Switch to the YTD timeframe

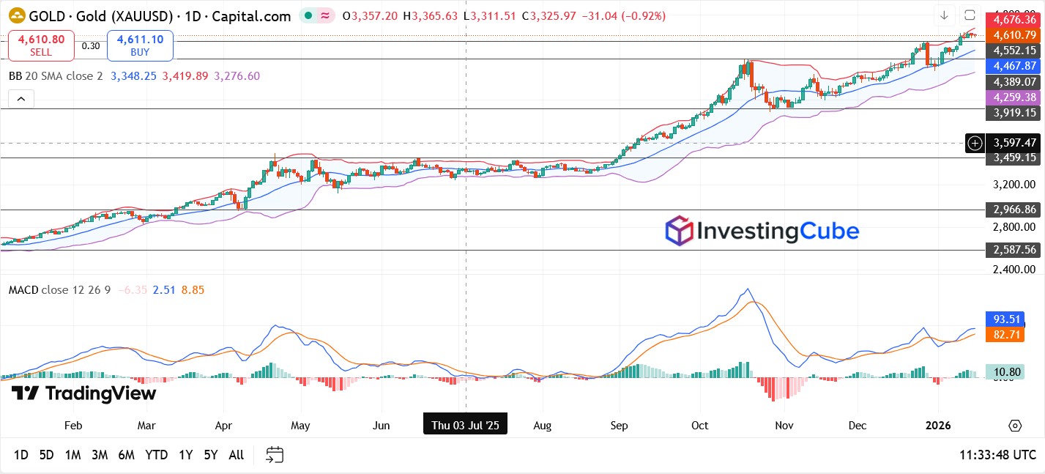click(x=156, y=455)
